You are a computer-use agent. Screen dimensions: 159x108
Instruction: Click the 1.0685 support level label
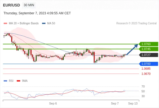click(x=146, y=69)
